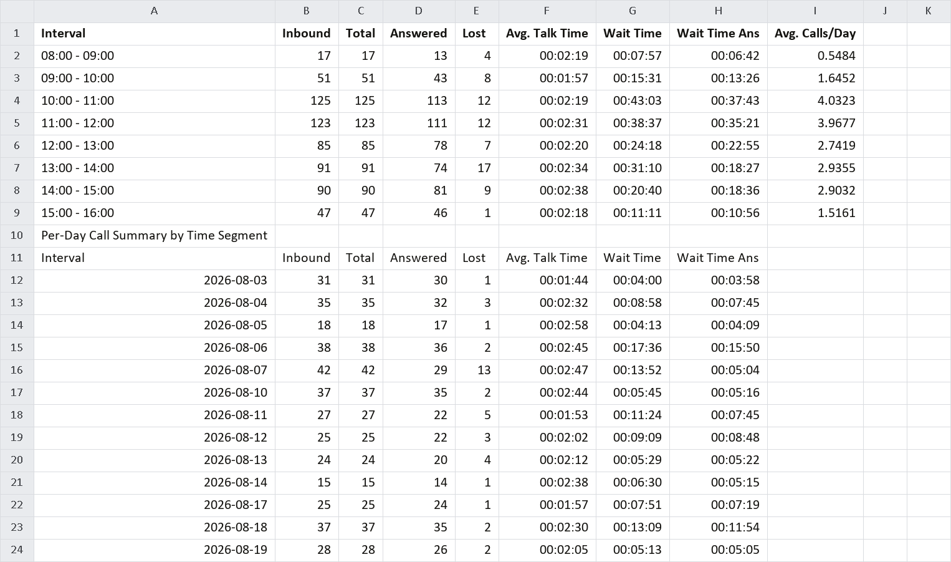The height and width of the screenshot is (562, 951).
Task: Click the select-all corner box
Action: point(17,11)
